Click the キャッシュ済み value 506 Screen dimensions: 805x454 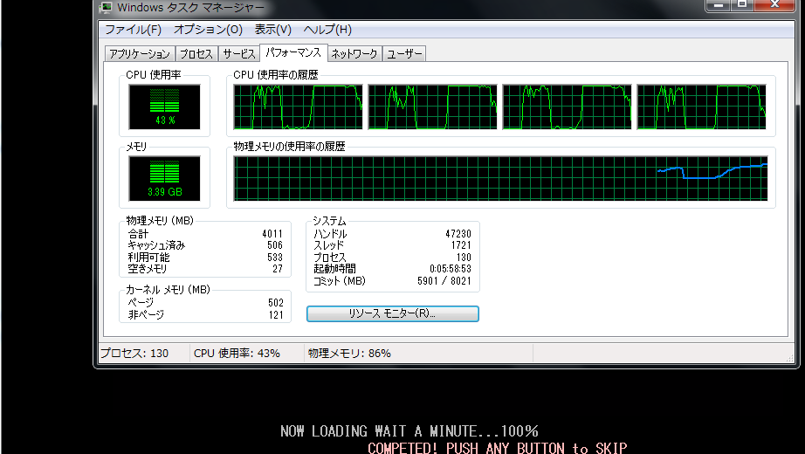(275, 245)
